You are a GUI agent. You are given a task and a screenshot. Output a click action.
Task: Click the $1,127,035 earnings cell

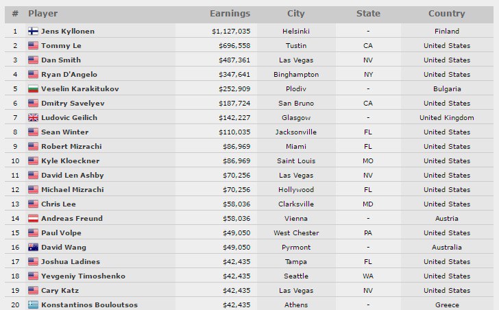pyautogui.click(x=231, y=32)
